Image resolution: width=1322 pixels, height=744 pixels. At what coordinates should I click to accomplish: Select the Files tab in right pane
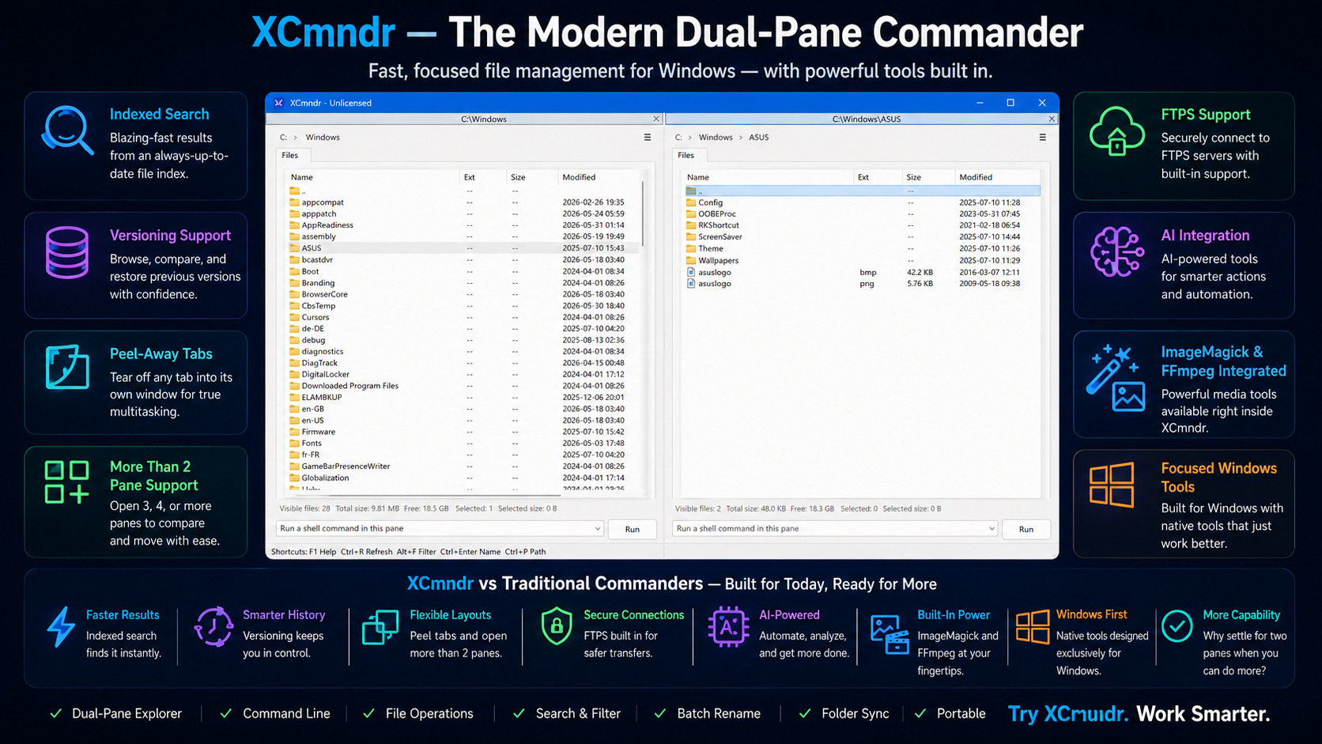(x=686, y=156)
